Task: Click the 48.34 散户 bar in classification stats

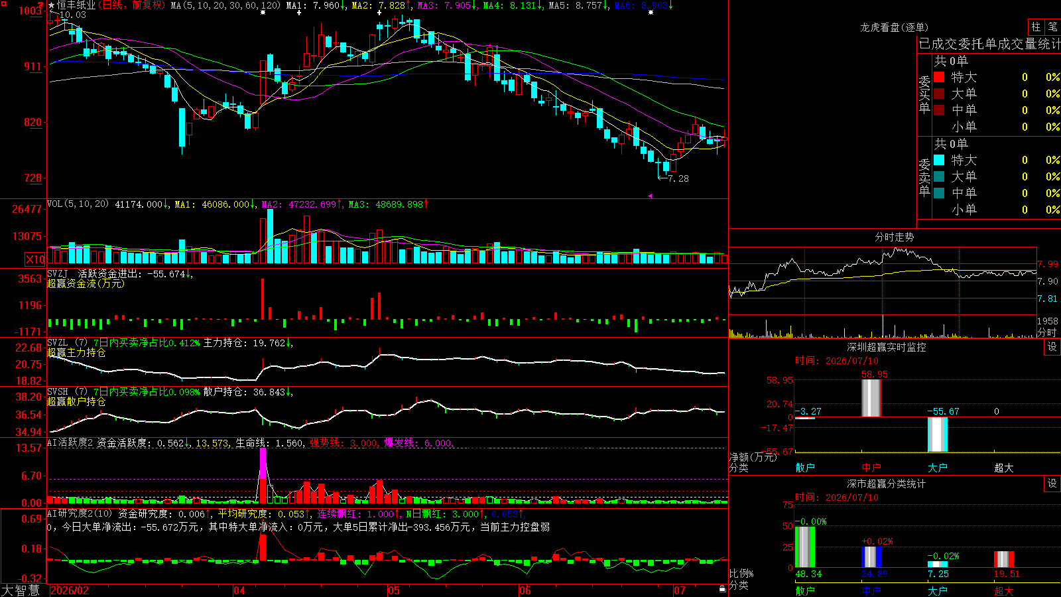Action: click(804, 547)
